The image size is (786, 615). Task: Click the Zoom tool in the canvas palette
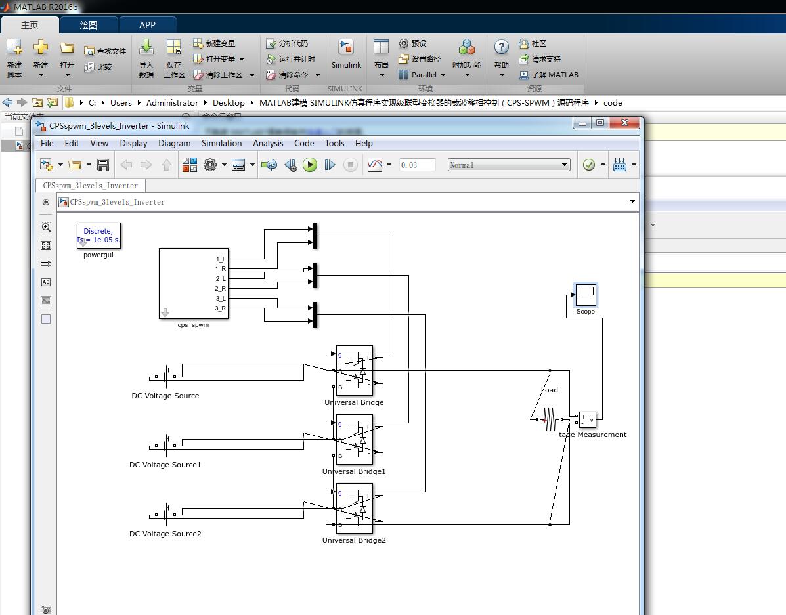[x=46, y=228]
